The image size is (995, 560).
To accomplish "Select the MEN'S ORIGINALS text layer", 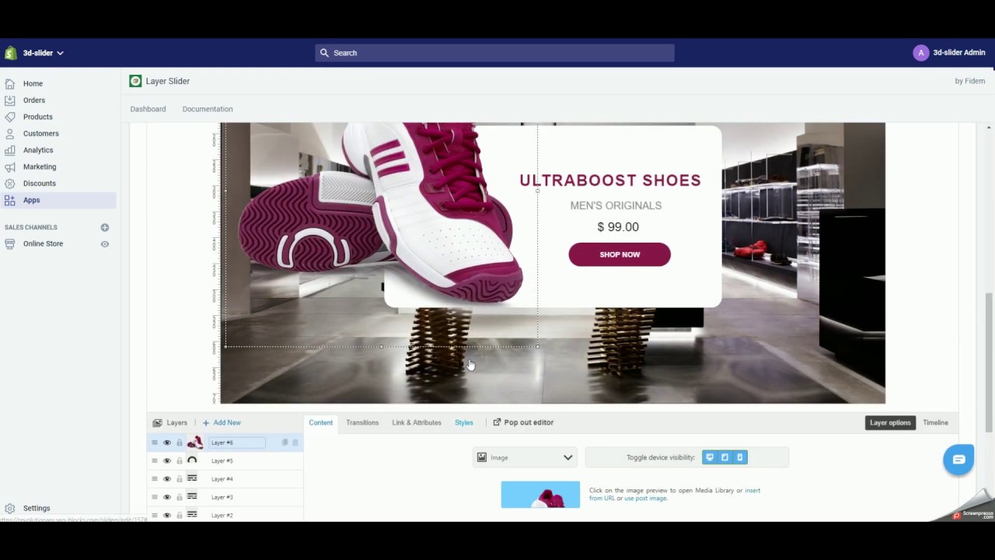I will (x=616, y=205).
